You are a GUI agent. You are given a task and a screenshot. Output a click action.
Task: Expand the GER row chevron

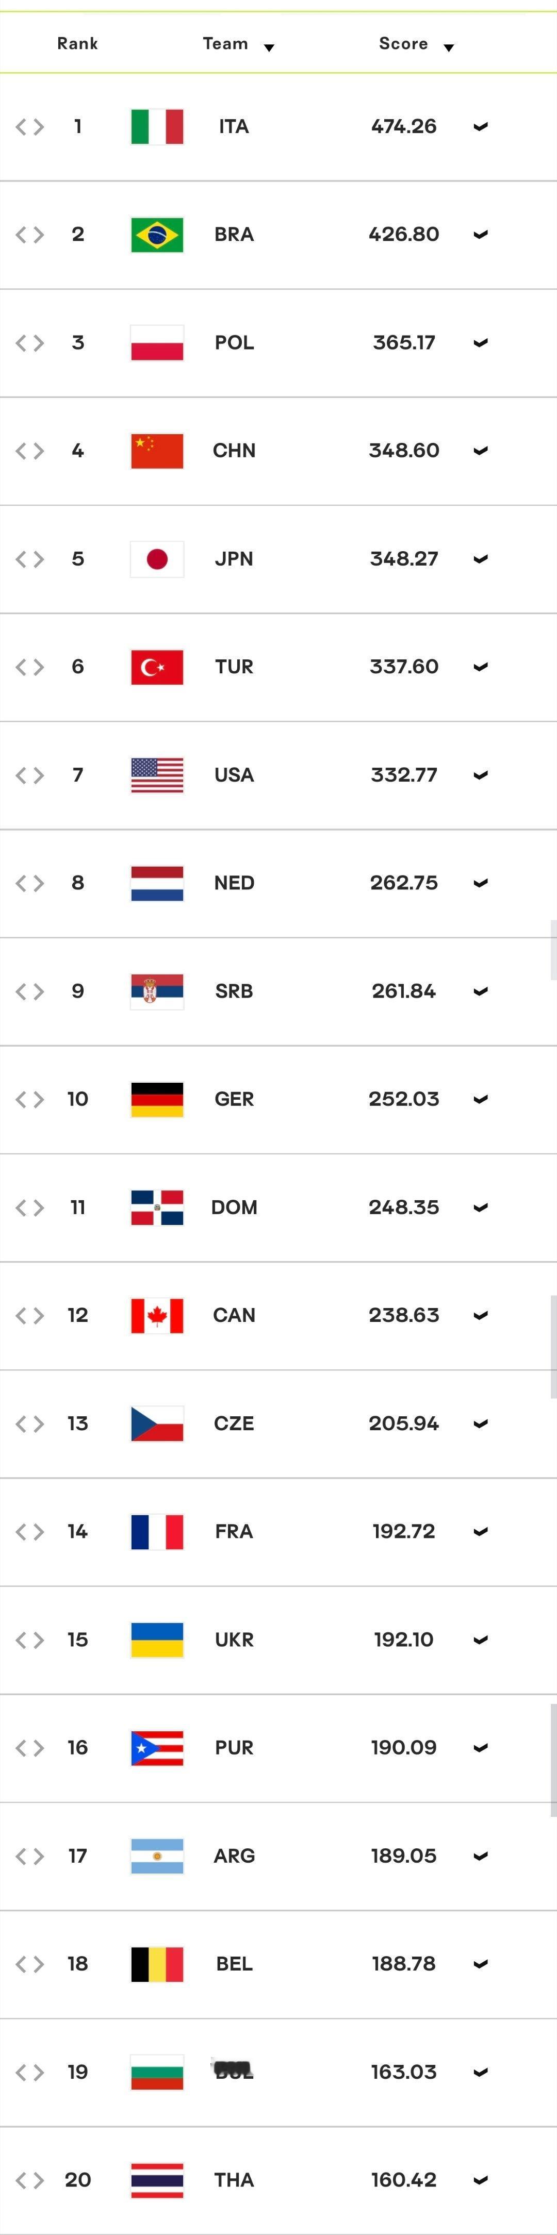point(481,1099)
